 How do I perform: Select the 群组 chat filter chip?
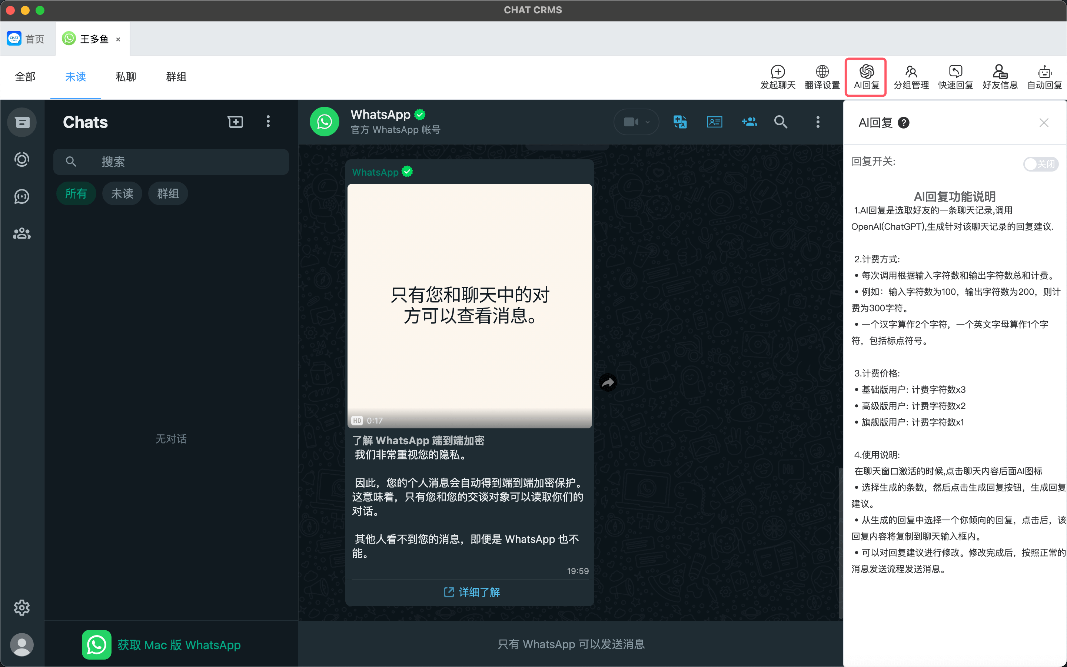(x=168, y=193)
